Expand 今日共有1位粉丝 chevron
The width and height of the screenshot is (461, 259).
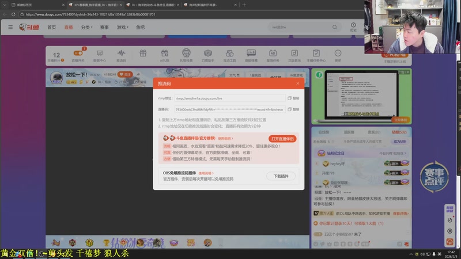(x=406, y=153)
